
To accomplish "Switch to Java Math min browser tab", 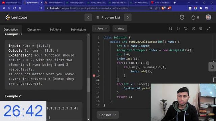I will pos(139,3).
